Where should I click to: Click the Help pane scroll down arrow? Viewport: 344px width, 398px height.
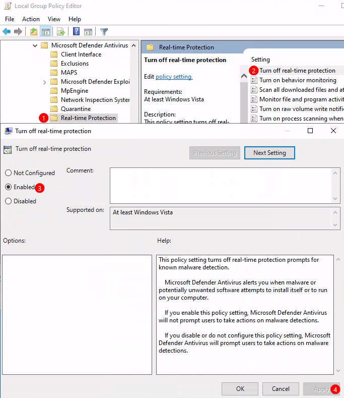[338, 371]
